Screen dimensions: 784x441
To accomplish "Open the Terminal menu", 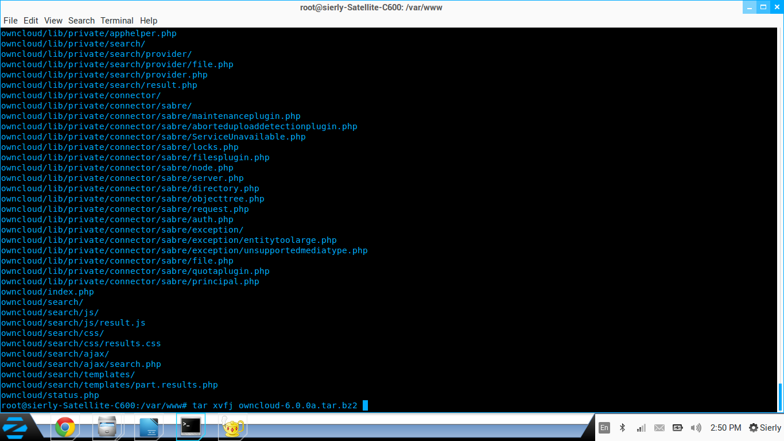I will point(117,21).
